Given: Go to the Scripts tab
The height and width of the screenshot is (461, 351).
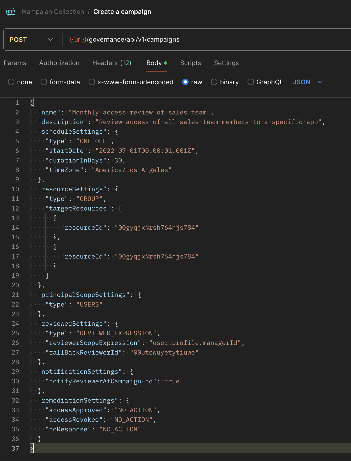Looking at the screenshot, I should pos(190,63).
